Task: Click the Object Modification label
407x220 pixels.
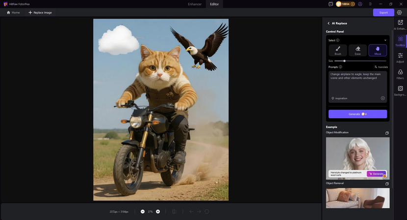Action: [x=337, y=132]
